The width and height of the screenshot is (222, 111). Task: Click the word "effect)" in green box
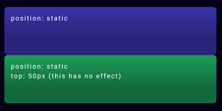point(109,76)
